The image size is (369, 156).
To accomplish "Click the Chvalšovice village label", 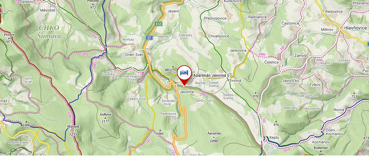I will 219,36.
